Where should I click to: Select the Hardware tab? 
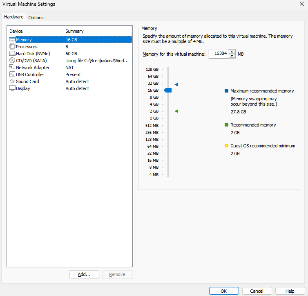pyautogui.click(x=14, y=17)
